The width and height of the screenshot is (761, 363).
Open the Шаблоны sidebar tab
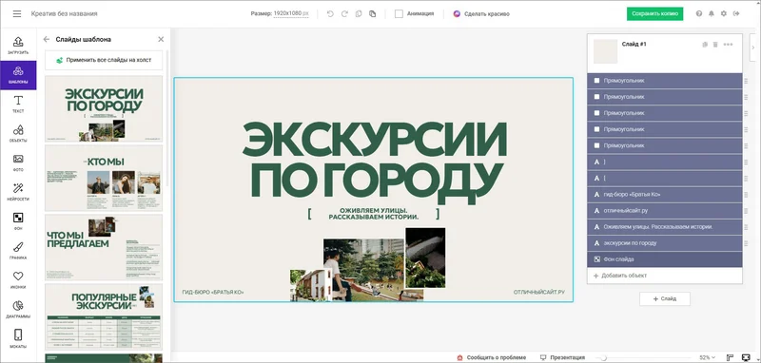(x=18, y=75)
